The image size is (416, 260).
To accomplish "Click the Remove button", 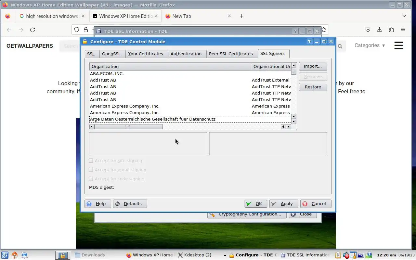I will (x=313, y=77).
